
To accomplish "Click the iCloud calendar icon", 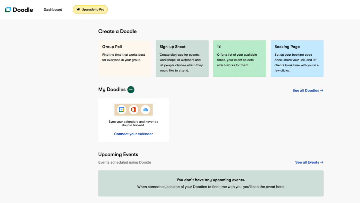I will 145,110.
